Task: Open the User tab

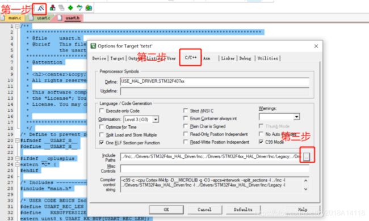Action: point(171,58)
